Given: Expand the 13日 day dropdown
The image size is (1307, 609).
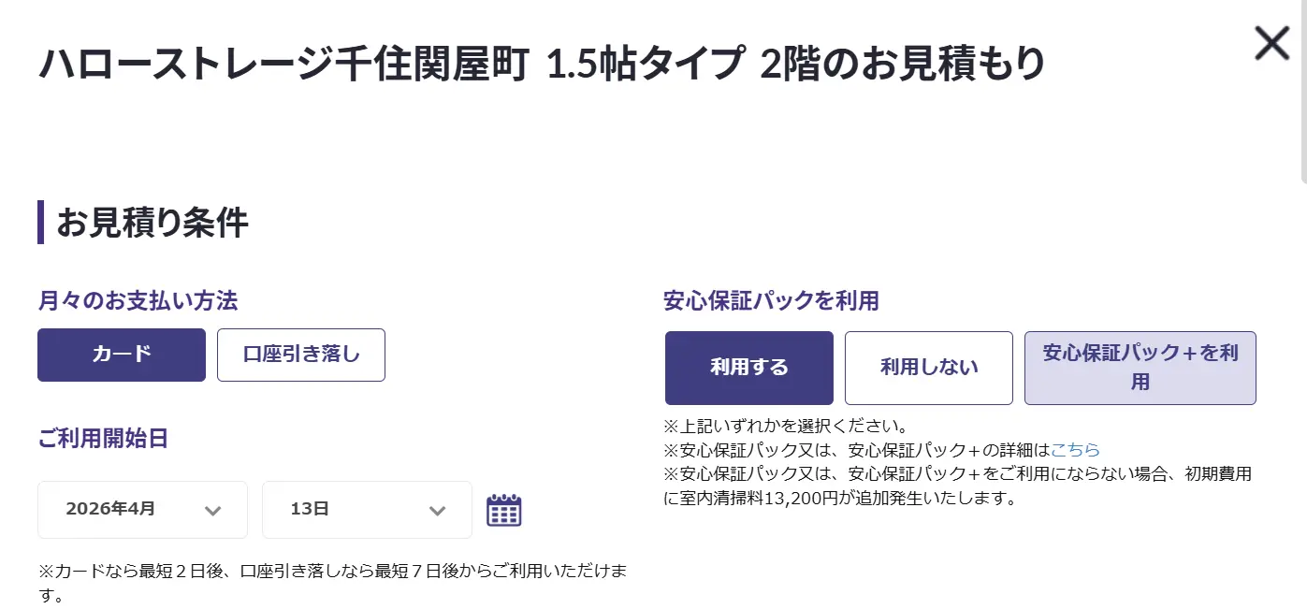Looking at the screenshot, I should pyautogui.click(x=367, y=510).
